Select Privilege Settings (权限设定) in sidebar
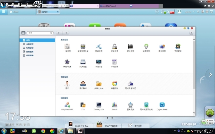 click(37, 48)
